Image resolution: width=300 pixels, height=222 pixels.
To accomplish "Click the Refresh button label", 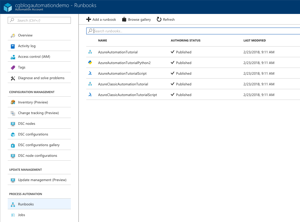I will [169, 20].
